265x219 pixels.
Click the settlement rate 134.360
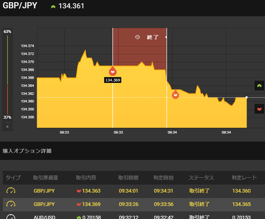pos(241,191)
